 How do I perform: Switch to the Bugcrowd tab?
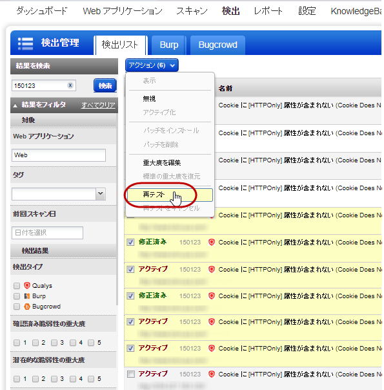(217, 45)
